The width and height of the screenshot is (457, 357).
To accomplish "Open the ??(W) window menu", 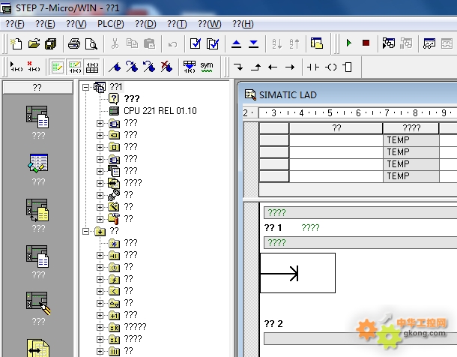I will (210, 24).
